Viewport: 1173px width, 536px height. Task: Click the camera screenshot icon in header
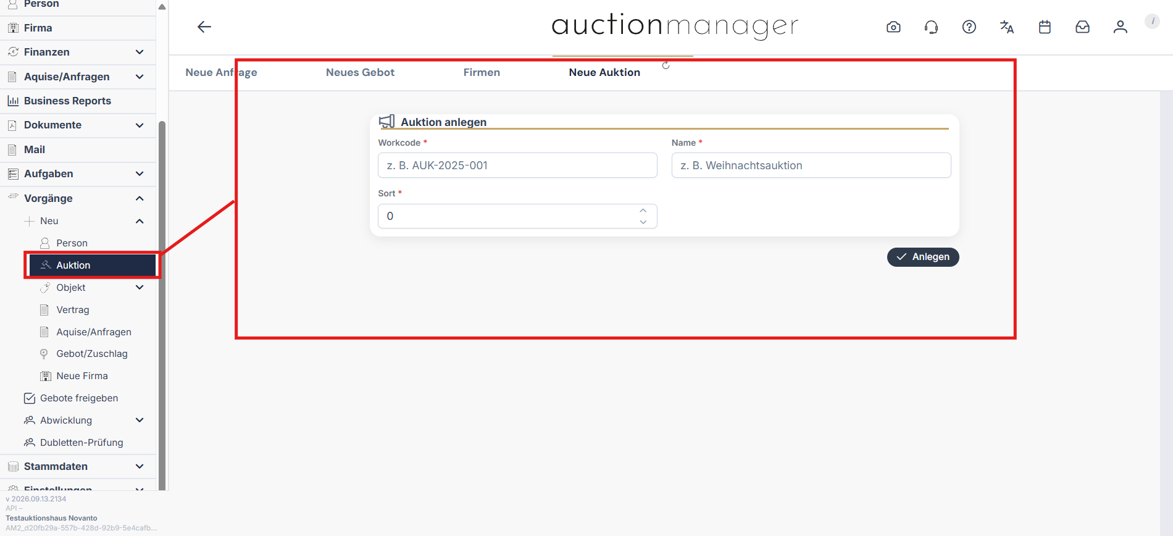point(893,27)
